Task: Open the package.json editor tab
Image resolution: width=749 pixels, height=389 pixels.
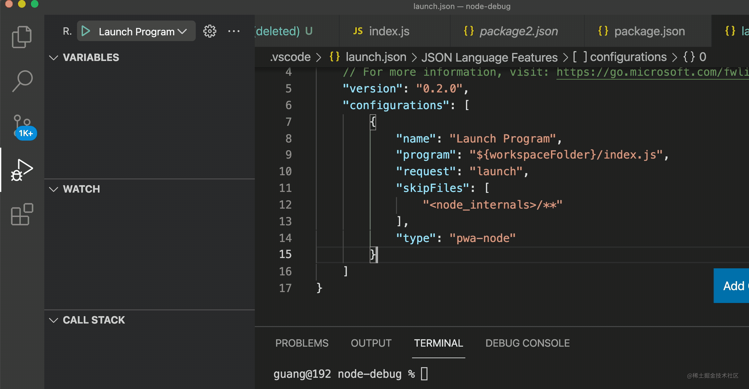Action: pos(649,31)
